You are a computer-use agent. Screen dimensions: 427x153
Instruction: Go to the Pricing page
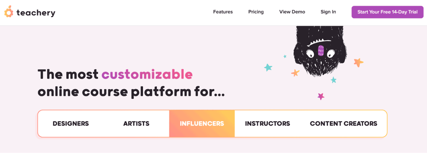tap(256, 12)
